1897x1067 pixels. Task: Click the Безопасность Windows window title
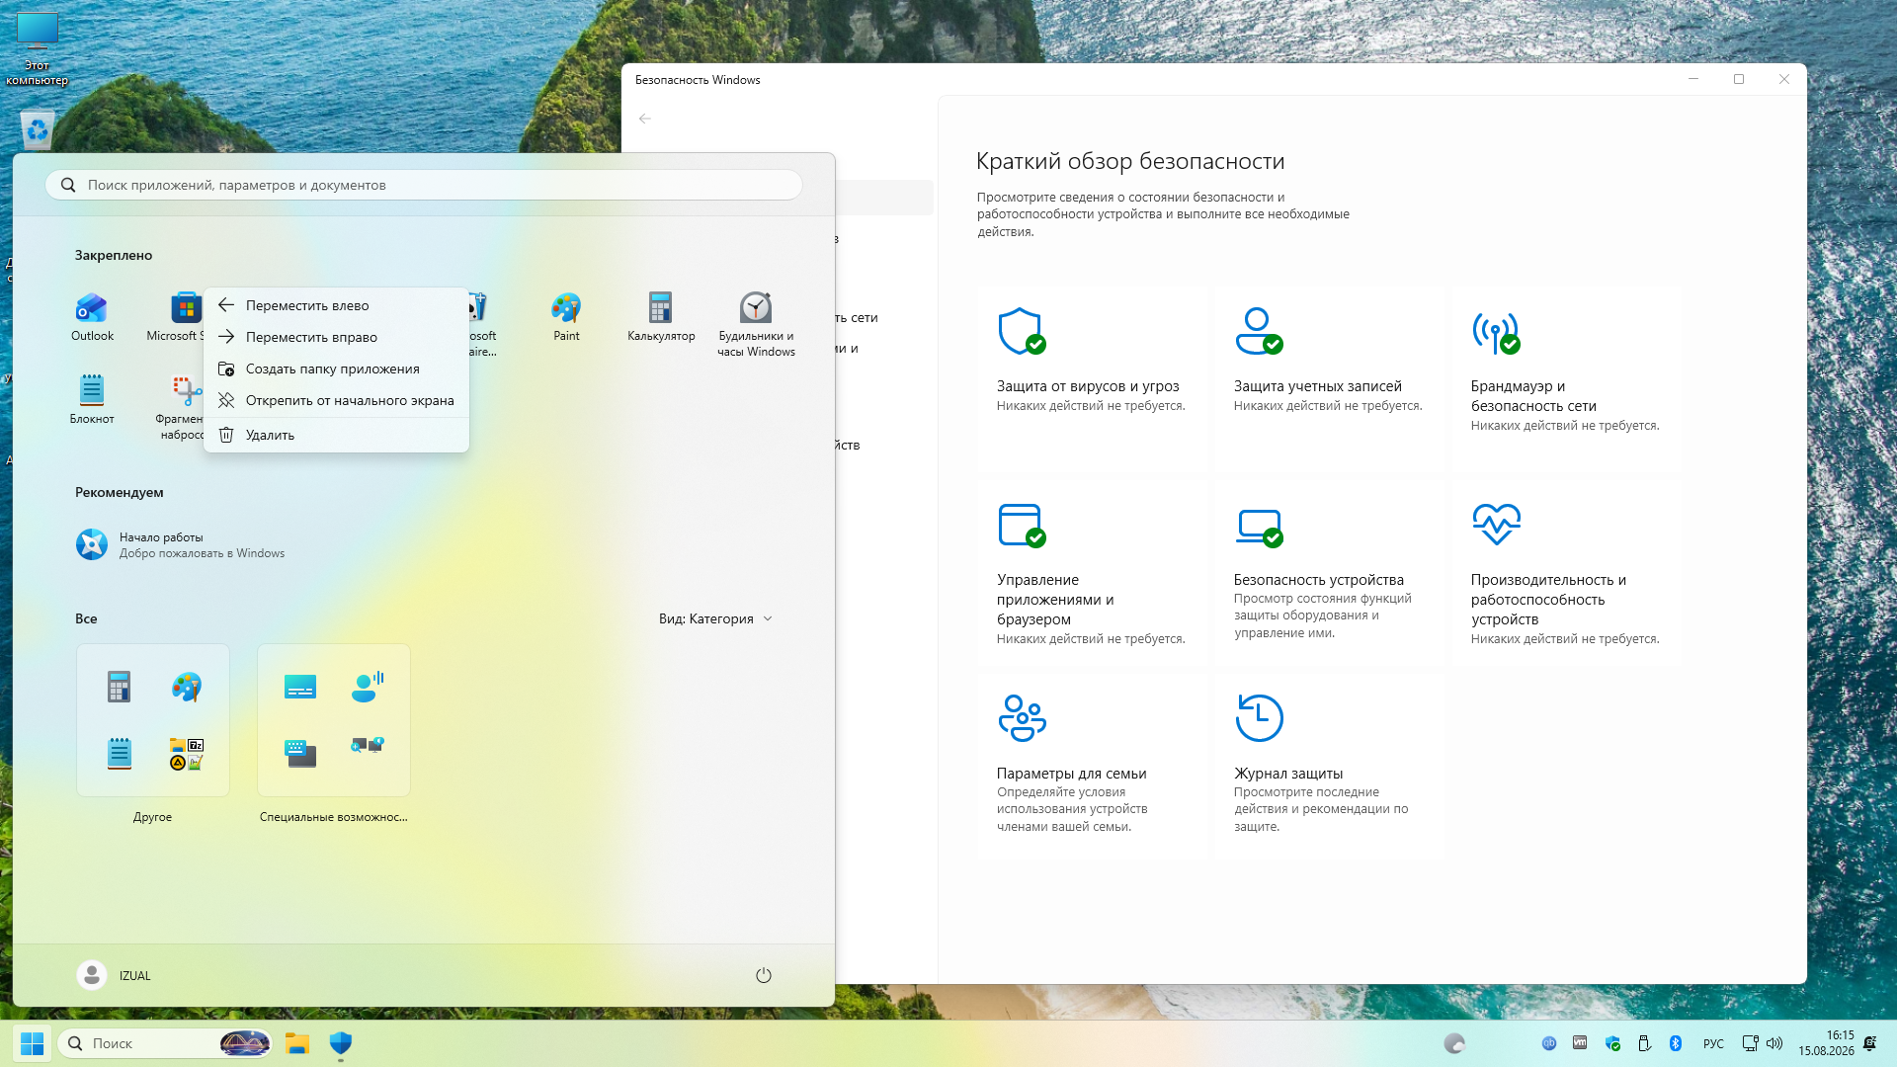(698, 80)
